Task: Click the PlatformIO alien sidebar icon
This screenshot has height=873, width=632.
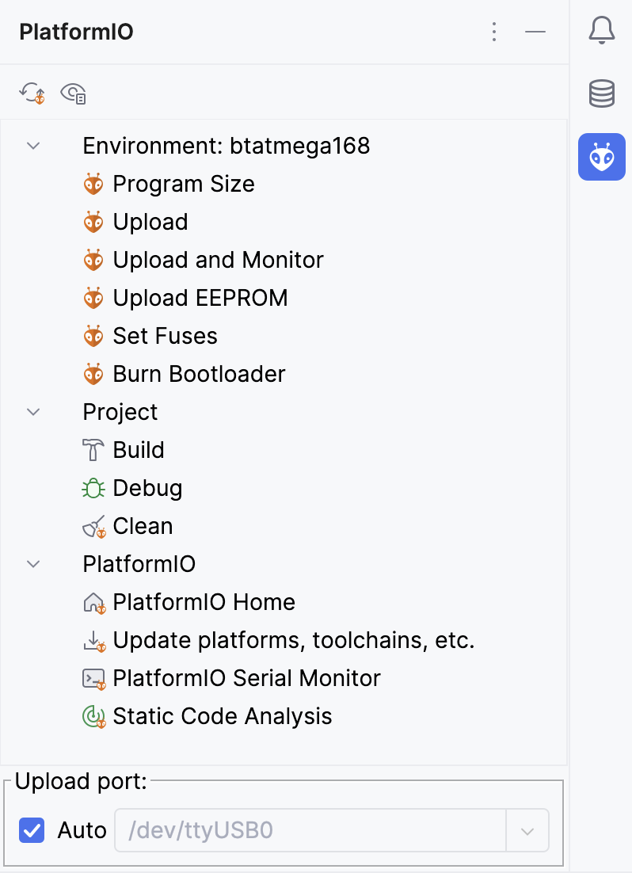Action: [x=602, y=157]
